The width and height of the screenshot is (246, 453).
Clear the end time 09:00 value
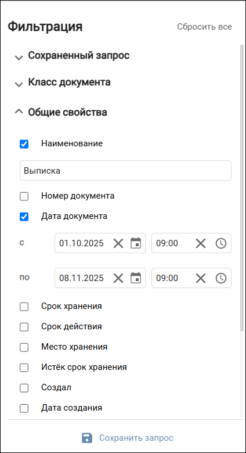[x=201, y=278]
